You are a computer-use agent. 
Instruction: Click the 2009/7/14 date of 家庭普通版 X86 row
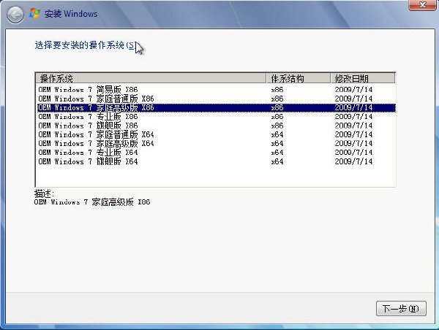click(353, 99)
